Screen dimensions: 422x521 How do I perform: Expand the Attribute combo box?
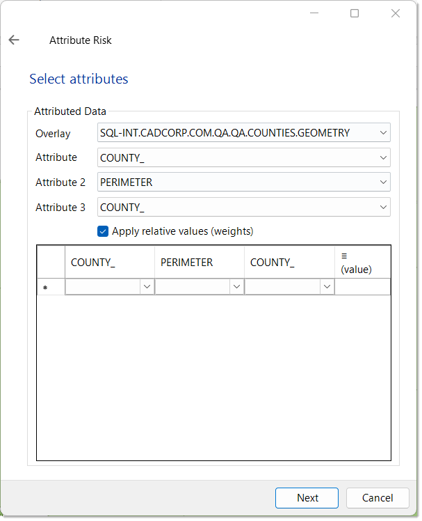383,157
